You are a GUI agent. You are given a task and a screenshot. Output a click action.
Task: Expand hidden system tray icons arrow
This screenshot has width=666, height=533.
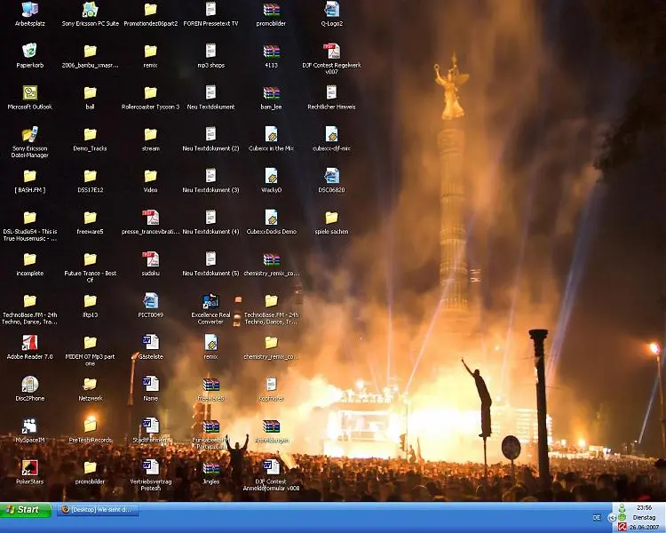(x=612, y=517)
